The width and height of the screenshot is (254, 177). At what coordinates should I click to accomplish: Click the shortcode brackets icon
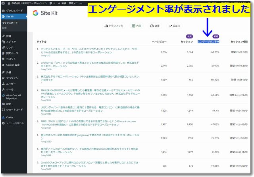tap(3, 110)
